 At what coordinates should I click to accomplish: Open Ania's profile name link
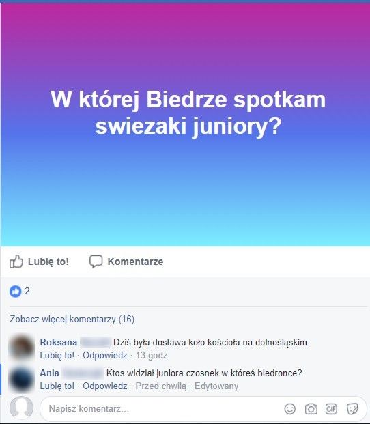[x=49, y=373]
